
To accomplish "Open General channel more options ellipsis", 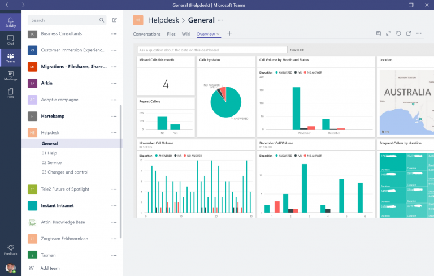I will pyautogui.click(x=220, y=20).
